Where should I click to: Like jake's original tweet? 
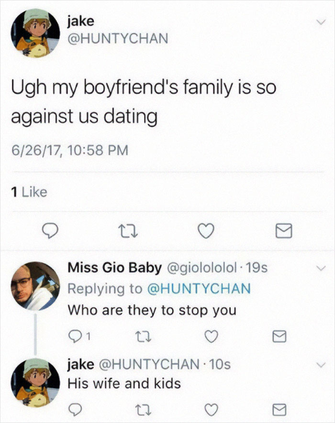(x=206, y=231)
